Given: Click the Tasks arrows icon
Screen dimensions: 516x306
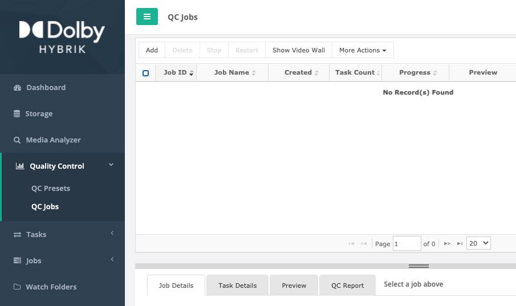Looking at the screenshot, I should [17, 234].
